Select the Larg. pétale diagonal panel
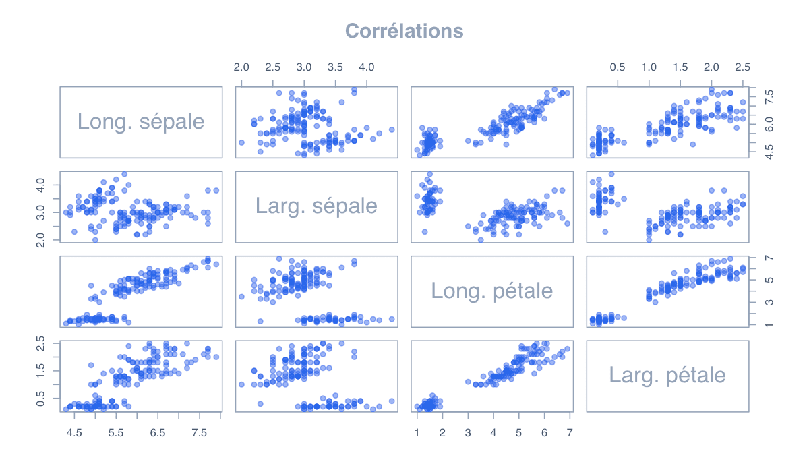 667,376
